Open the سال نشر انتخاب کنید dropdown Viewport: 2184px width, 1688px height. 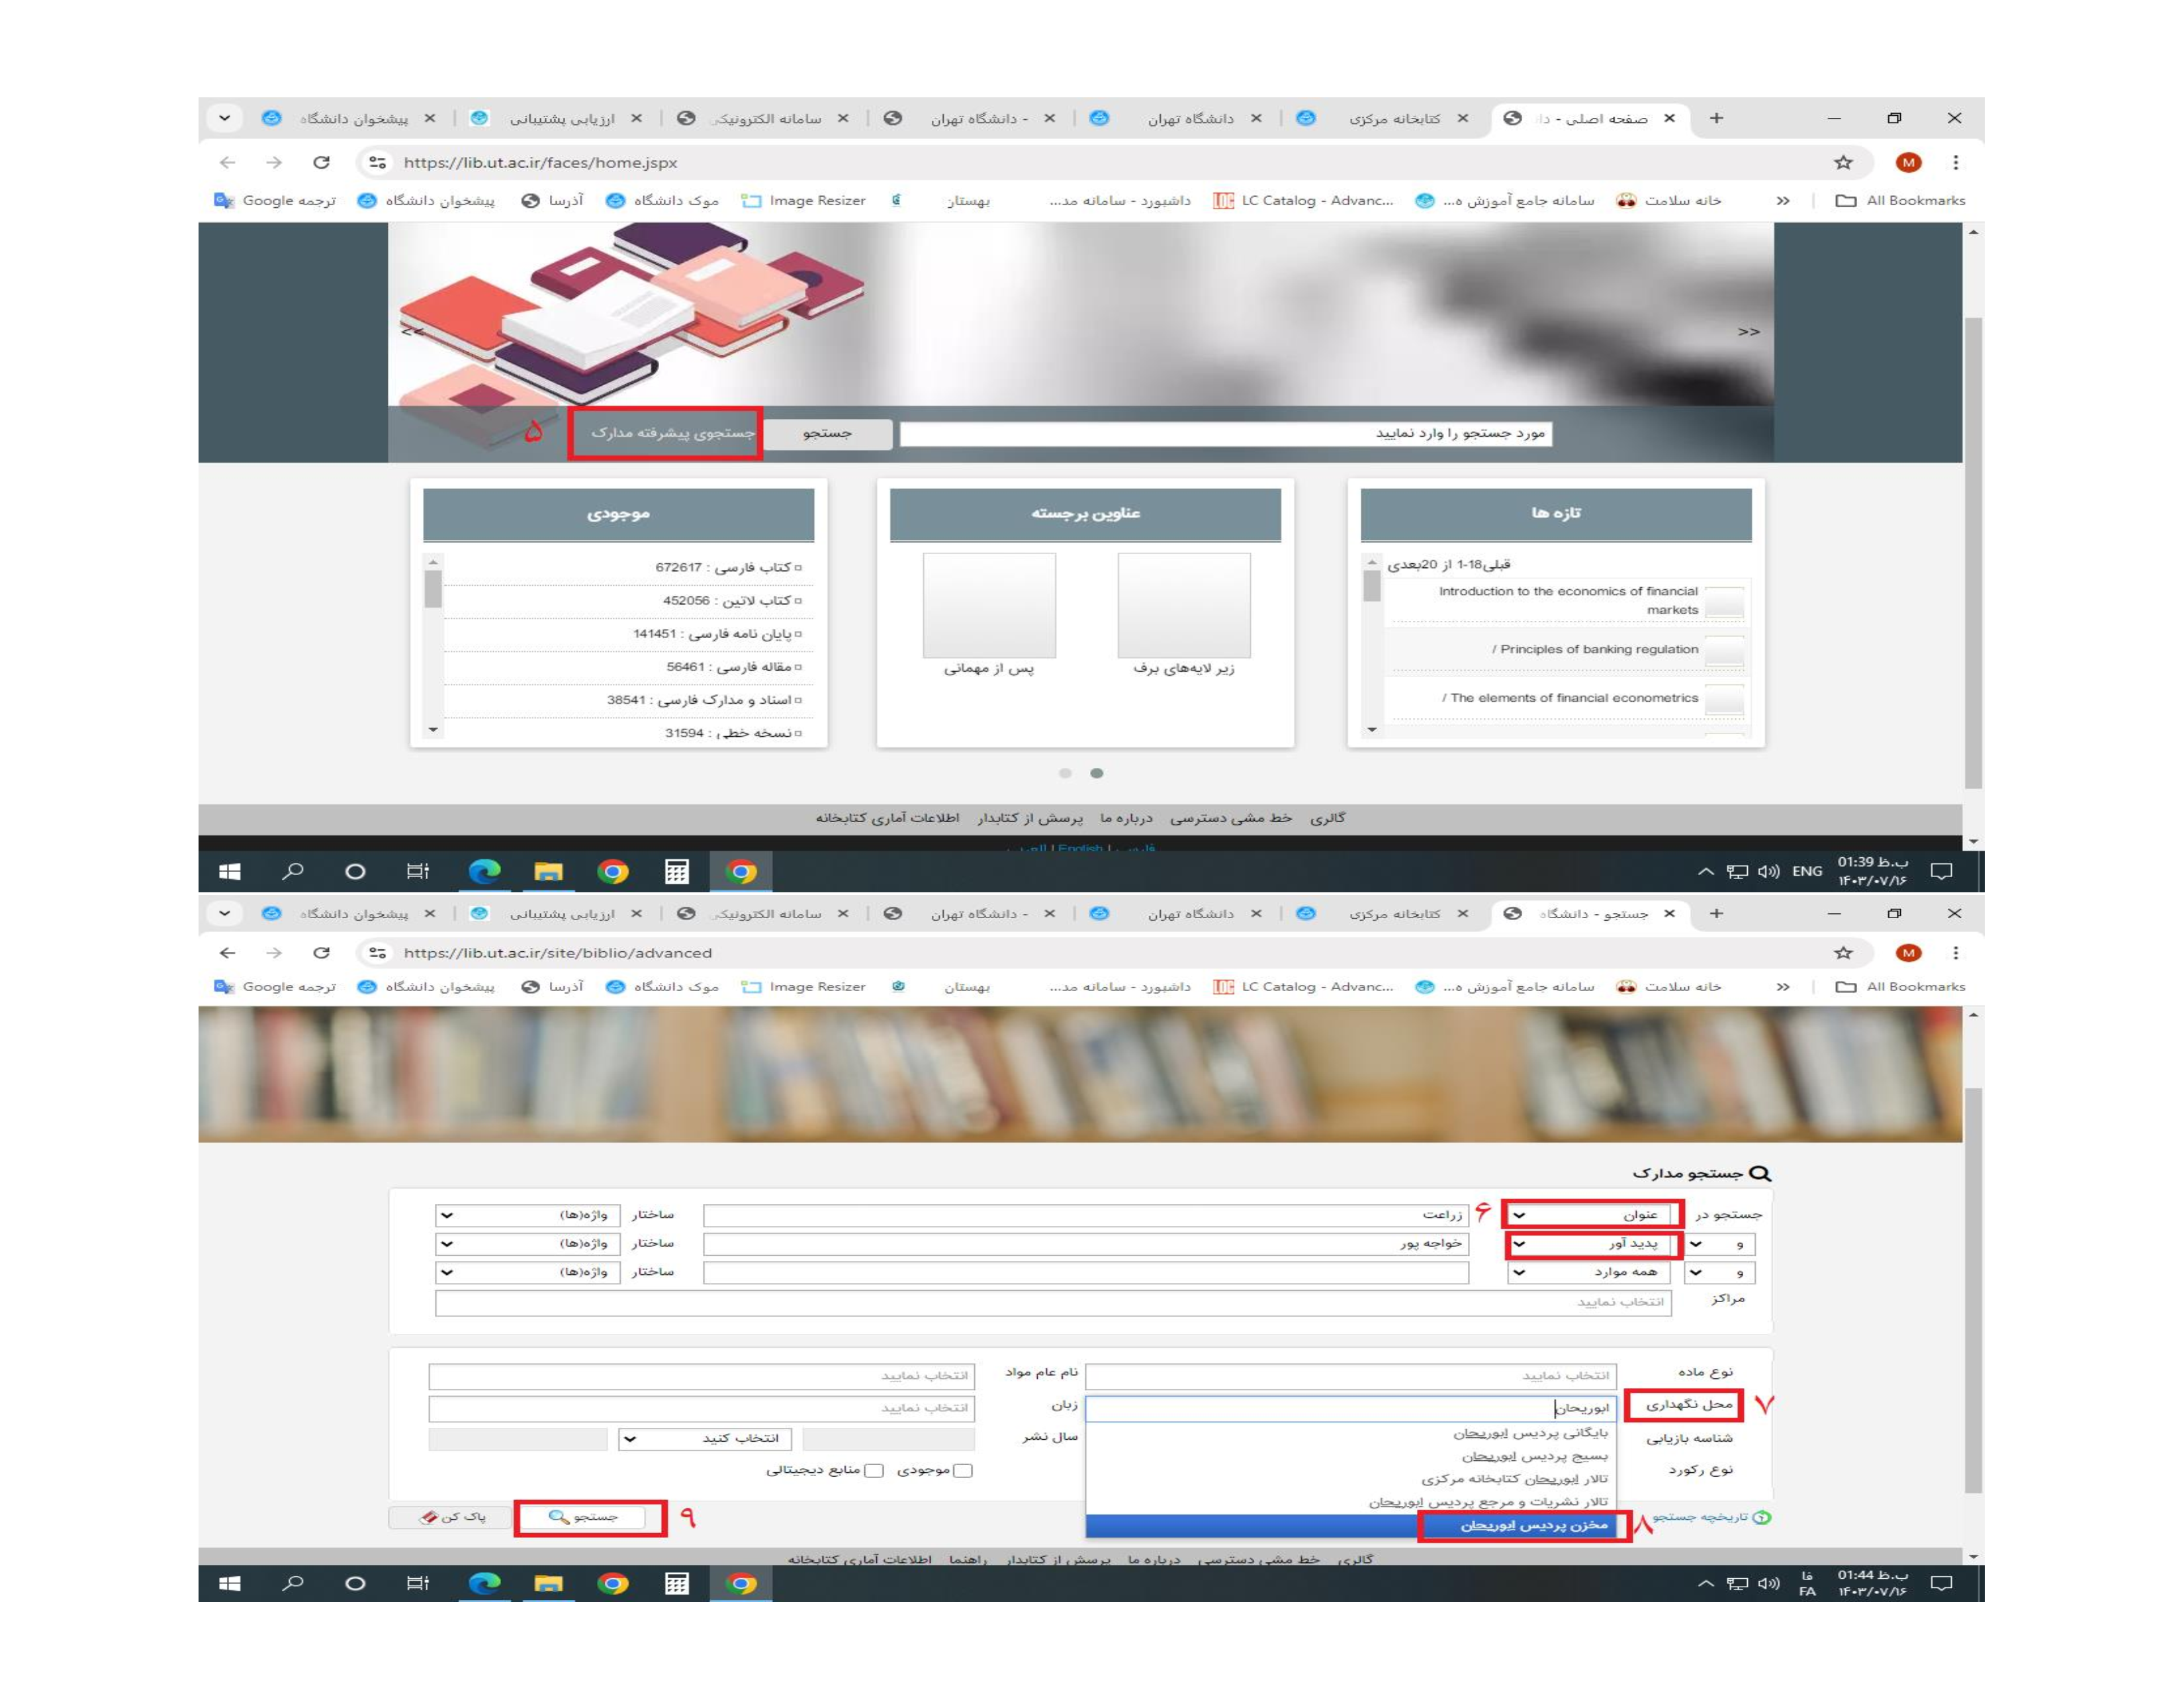click(x=705, y=1438)
